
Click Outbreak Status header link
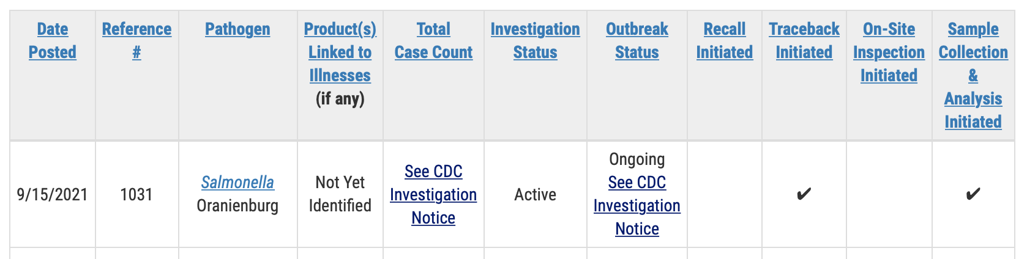pyautogui.click(x=637, y=40)
